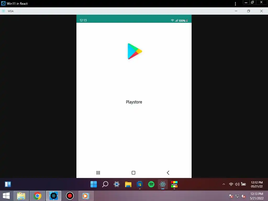Open the Win11 clock showing 12:12 PM
This screenshot has width=268, height=201.
point(257,184)
